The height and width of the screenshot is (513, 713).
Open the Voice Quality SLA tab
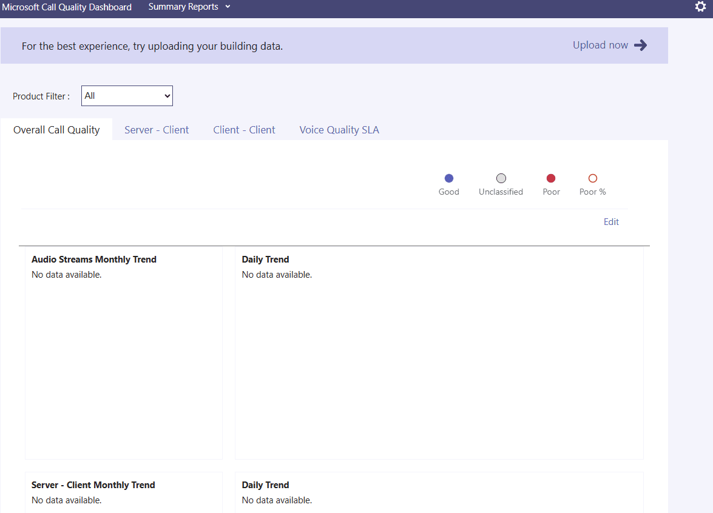pos(339,130)
